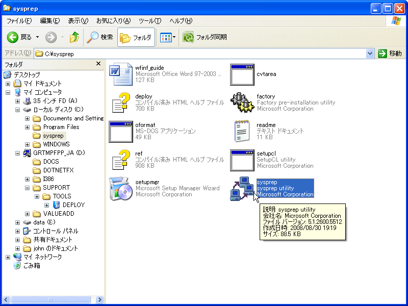Select the cvtarea application icon
Image resolution: width=408 pixels, height=306 pixels.
click(x=242, y=74)
